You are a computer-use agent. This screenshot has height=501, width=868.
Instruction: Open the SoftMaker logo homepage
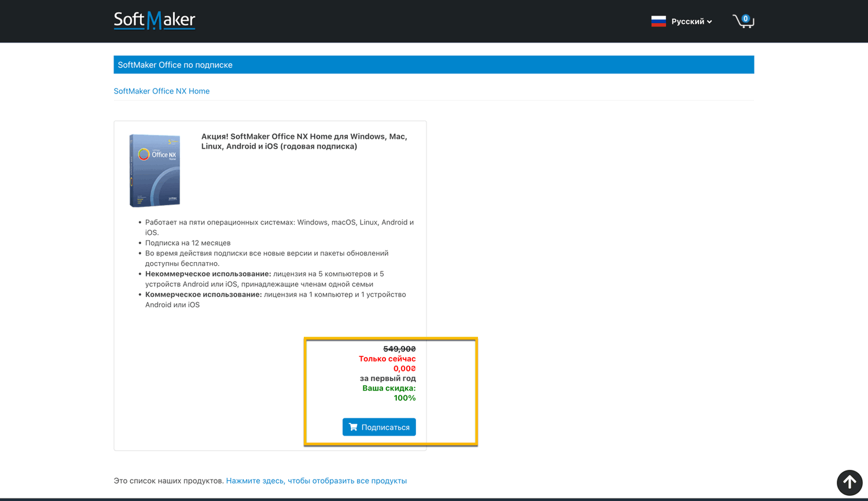[x=155, y=21]
